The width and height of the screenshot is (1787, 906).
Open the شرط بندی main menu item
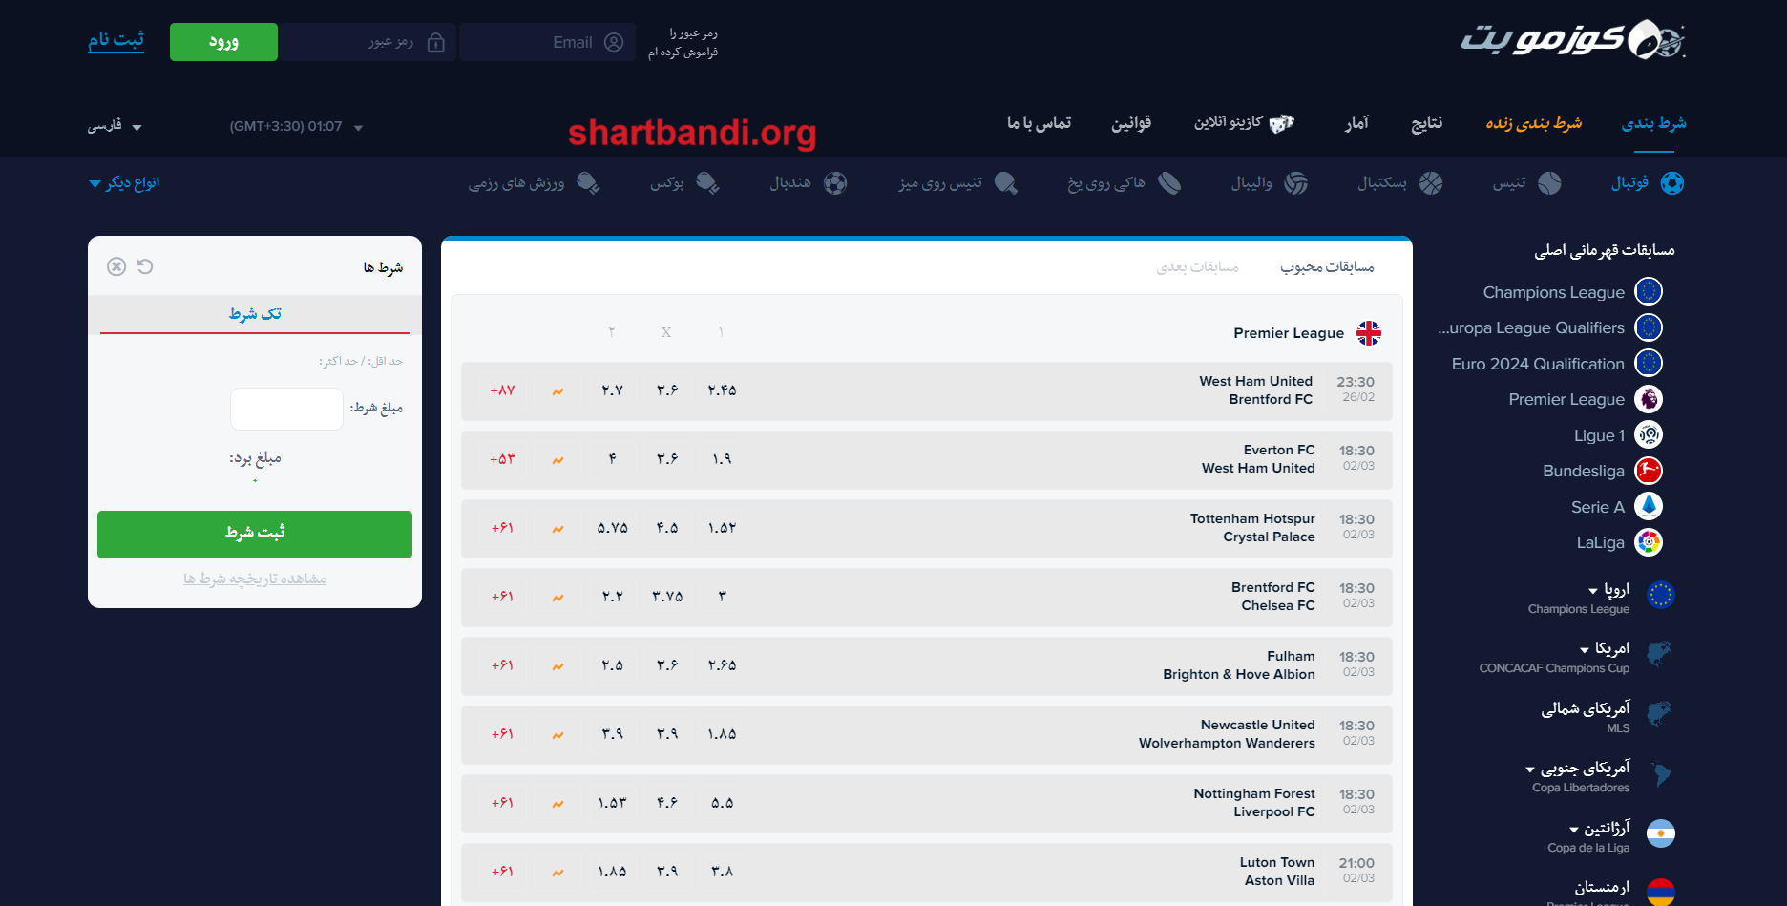coord(1653,123)
